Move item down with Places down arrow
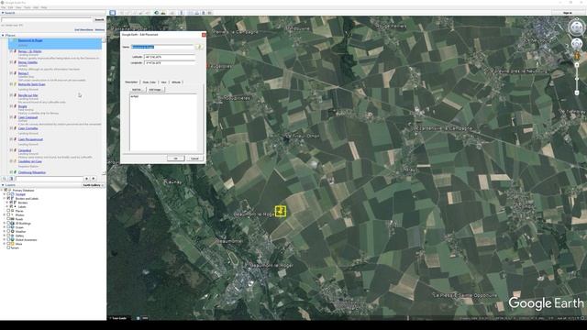The image size is (587, 330). pos(94,179)
